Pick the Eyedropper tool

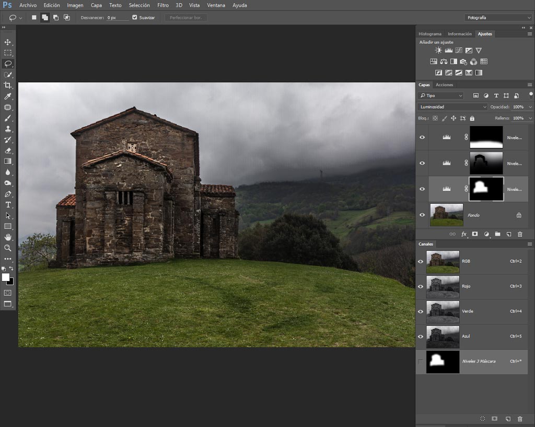tap(7, 96)
